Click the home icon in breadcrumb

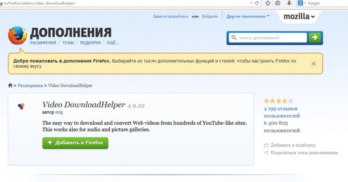(10, 85)
